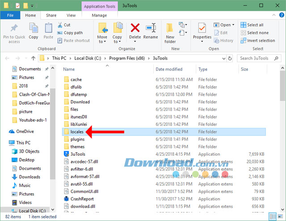Open the Copy to command
The height and width of the screenshot is (221, 286).
tap(117, 33)
